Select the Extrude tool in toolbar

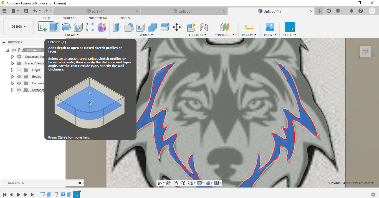click(54, 27)
